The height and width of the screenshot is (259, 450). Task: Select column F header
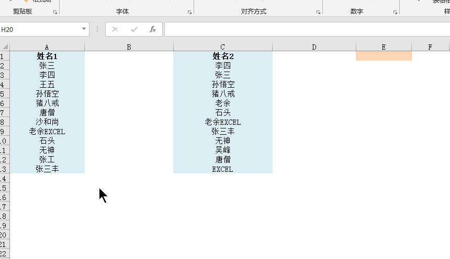pyautogui.click(x=430, y=46)
